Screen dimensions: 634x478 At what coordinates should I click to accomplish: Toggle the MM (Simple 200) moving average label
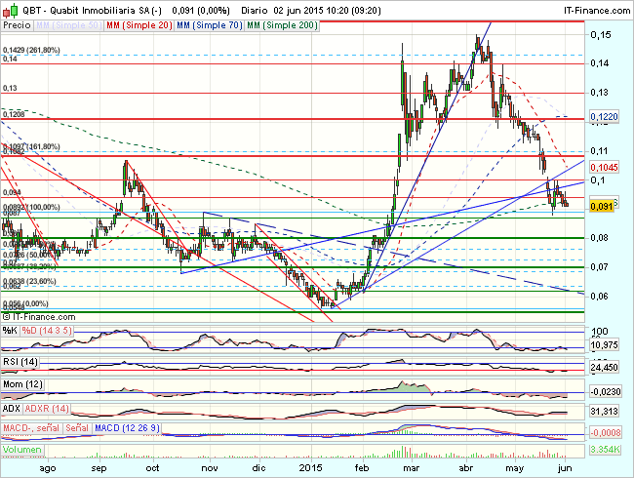coord(282,25)
